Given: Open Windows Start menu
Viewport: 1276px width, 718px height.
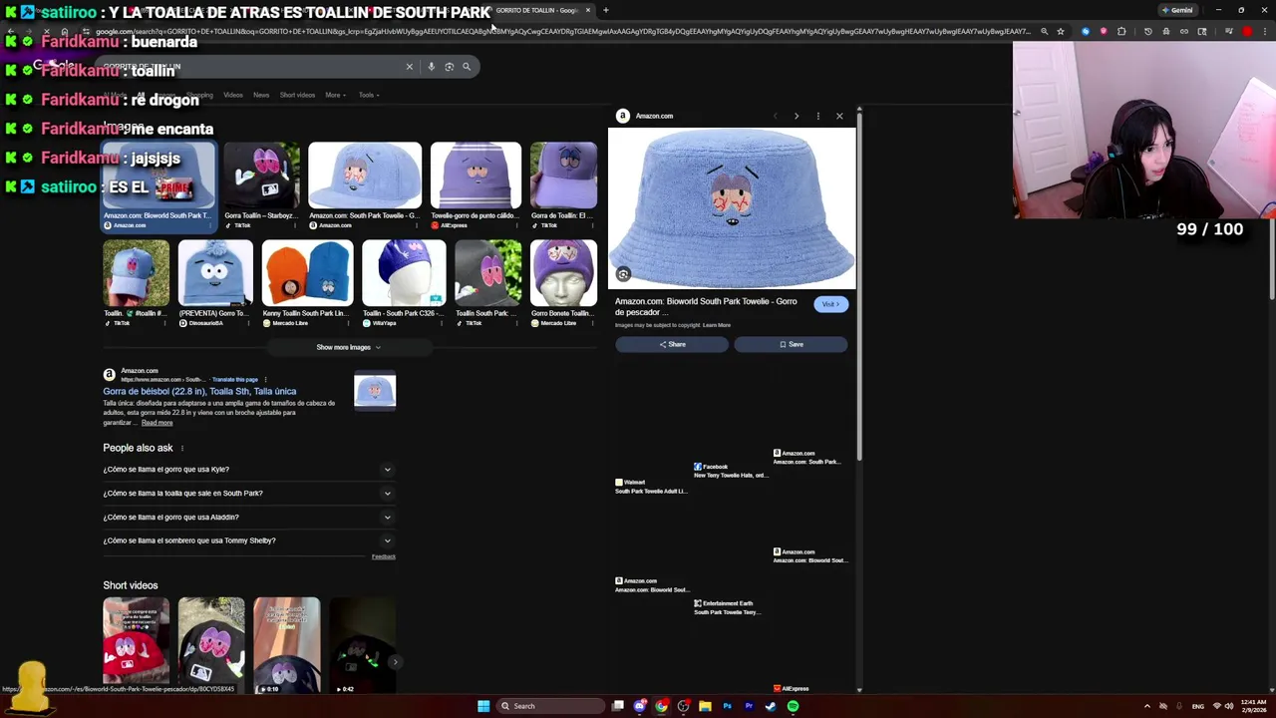Looking at the screenshot, I should pyautogui.click(x=483, y=706).
